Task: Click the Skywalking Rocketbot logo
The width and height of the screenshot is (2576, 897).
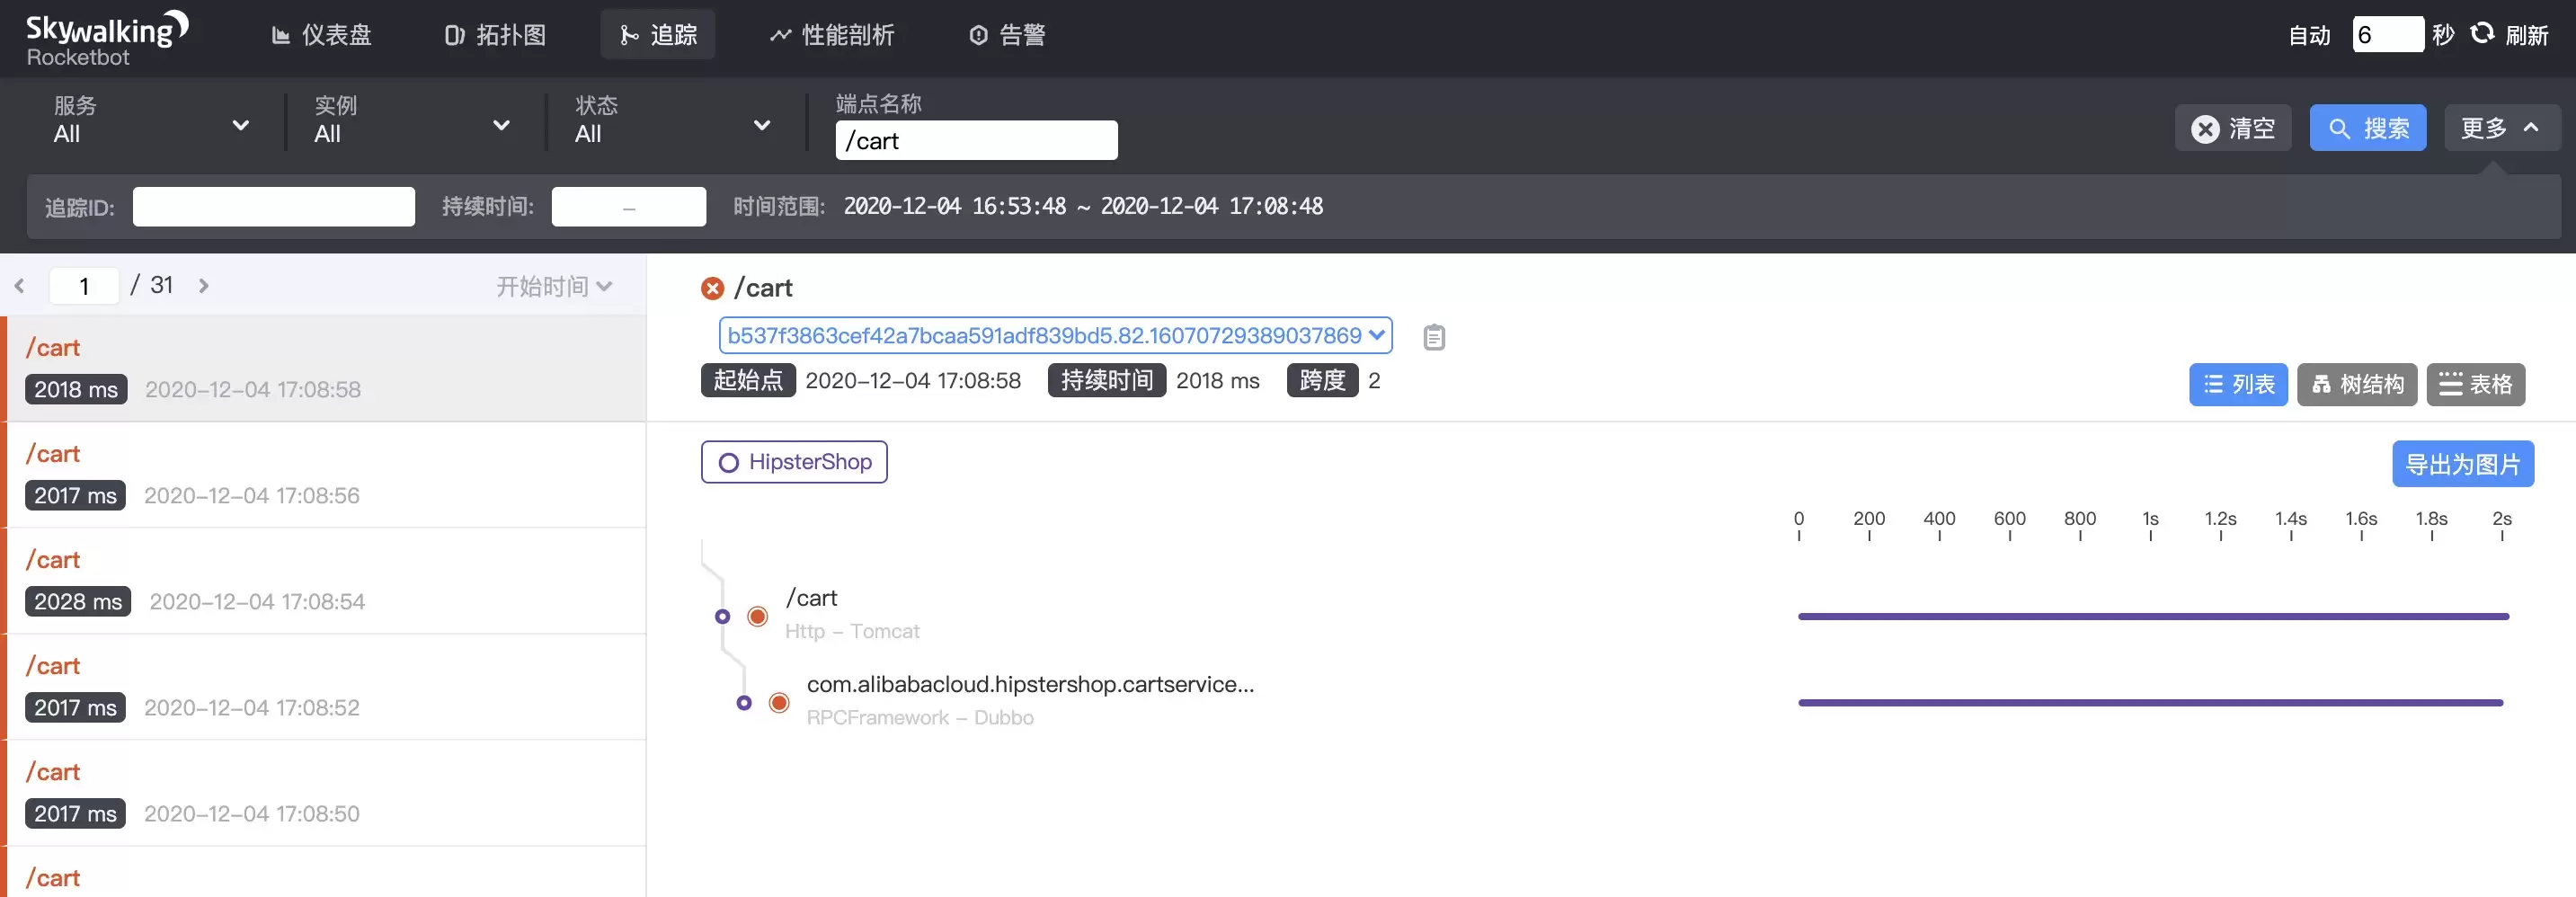Action: pyautogui.click(x=106, y=38)
